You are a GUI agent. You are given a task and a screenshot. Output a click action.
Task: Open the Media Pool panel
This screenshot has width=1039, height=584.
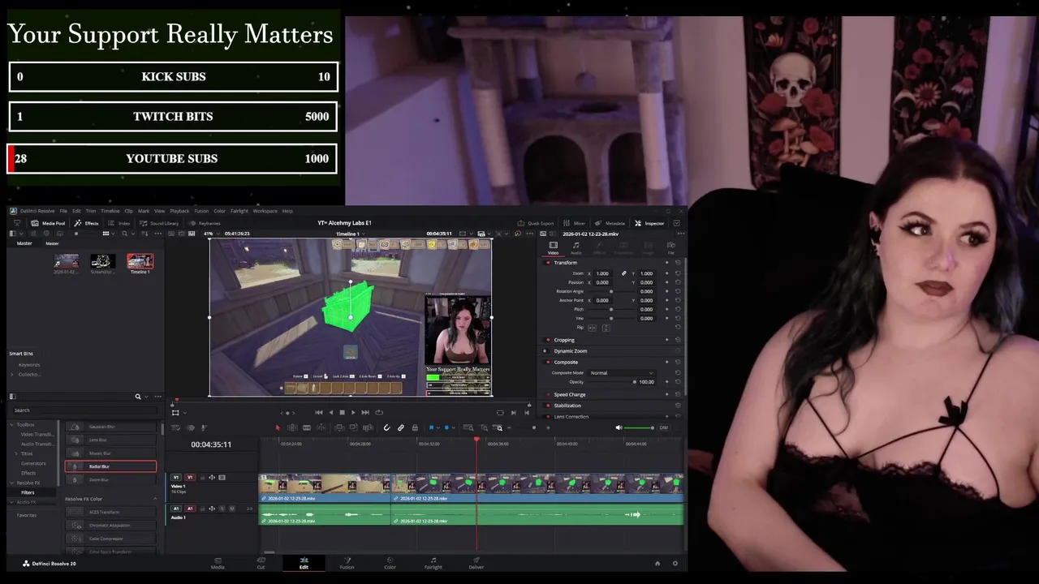[x=49, y=223]
